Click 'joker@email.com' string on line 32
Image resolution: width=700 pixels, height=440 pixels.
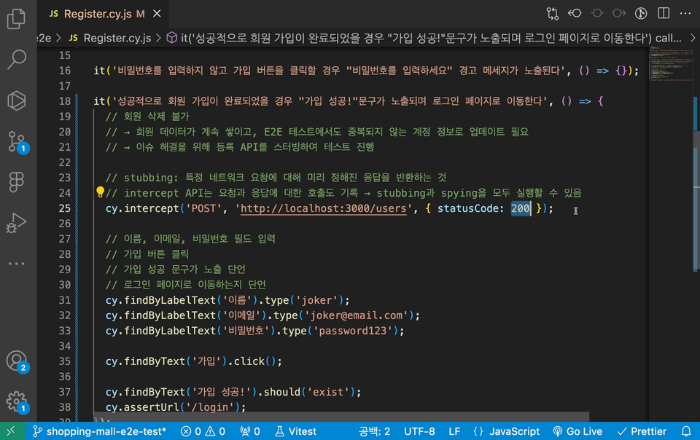[x=357, y=315]
